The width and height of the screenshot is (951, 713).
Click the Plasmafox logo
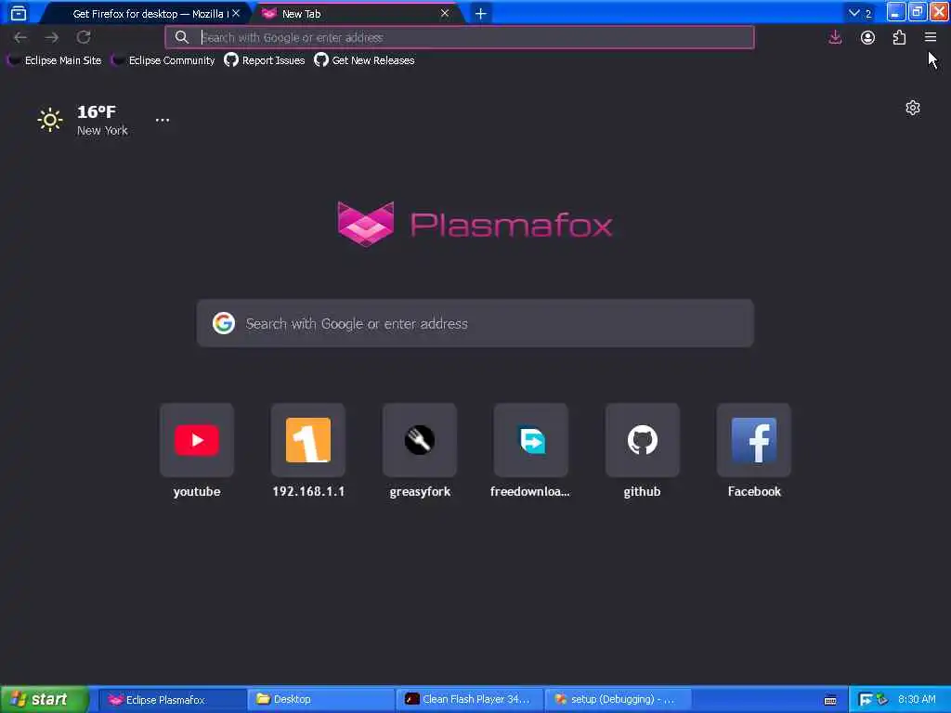[475, 225]
